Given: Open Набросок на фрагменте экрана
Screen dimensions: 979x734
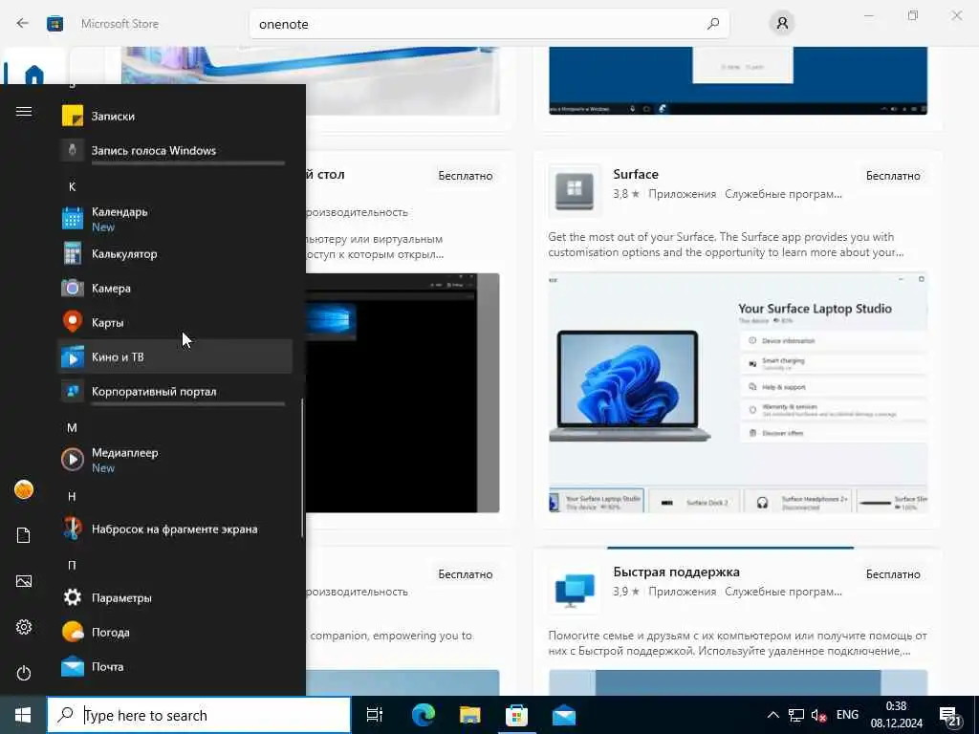Looking at the screenshot, I should click(x=175, y=529).
